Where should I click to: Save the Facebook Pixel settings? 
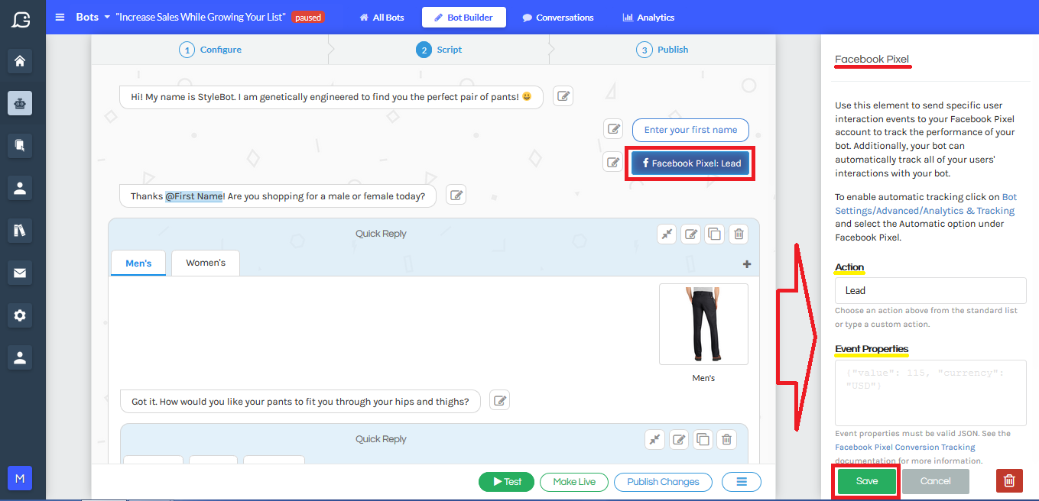pyautogui.click(x=866, y=481)
